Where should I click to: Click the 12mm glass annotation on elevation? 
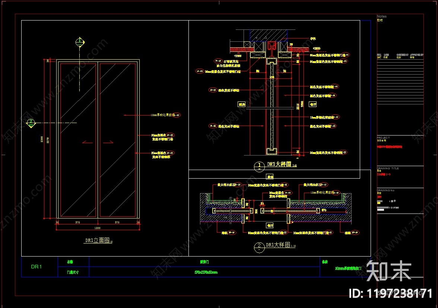pyautogui.click(x=162, y=116)
